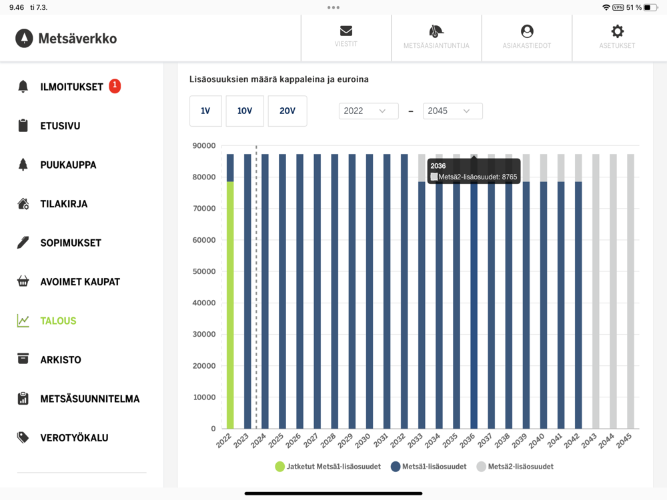Click the Metsäverkko brand name
The width and height of the screenshot is (667, 500).
coord(77,38)
